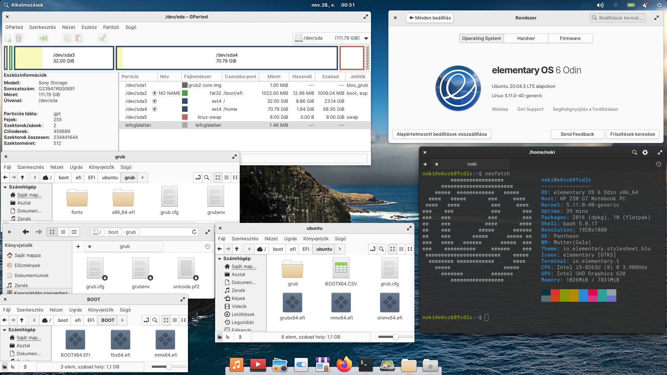Switch ubuntu window to list view
The height and width of the screenshot is (375, 667).
coord(401,249)
